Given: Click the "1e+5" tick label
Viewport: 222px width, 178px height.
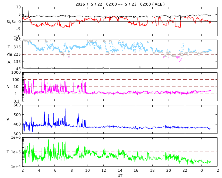Looking at the screenshot, I should (x=16, y=152).
